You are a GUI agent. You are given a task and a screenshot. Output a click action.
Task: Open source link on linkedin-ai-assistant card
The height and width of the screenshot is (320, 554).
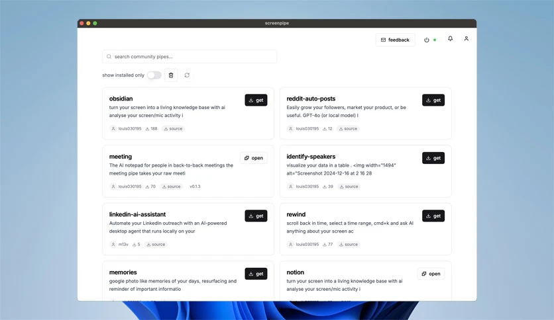pyautogui.click(x=156, y=244)
